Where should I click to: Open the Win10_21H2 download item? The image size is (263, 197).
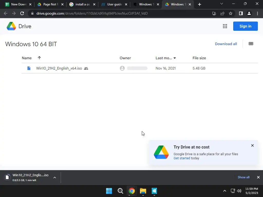tap(30, 177)
